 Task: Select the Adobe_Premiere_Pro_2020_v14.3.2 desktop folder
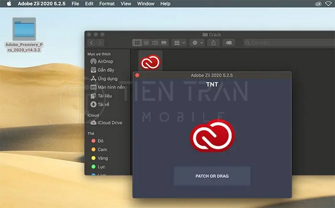[24, 35]
